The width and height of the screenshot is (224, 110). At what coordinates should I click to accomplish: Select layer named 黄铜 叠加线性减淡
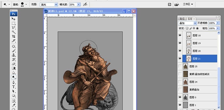click(200, 74)
